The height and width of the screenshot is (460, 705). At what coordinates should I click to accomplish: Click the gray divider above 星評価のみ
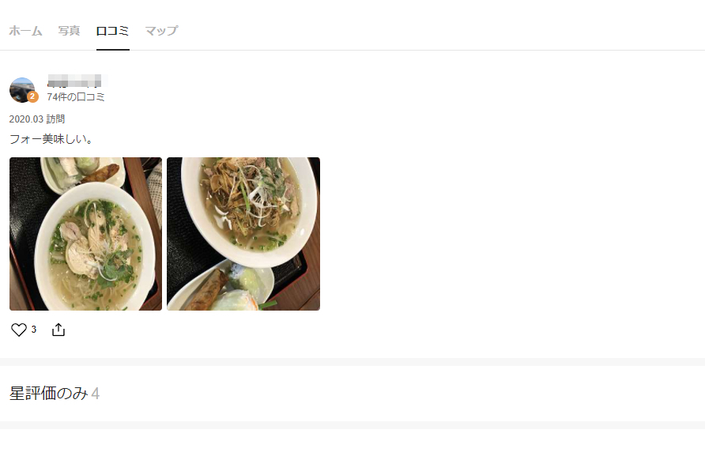point(352,362)
